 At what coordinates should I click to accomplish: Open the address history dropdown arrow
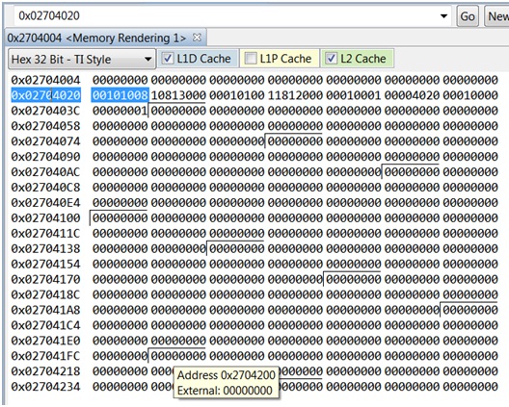(443, 16)
